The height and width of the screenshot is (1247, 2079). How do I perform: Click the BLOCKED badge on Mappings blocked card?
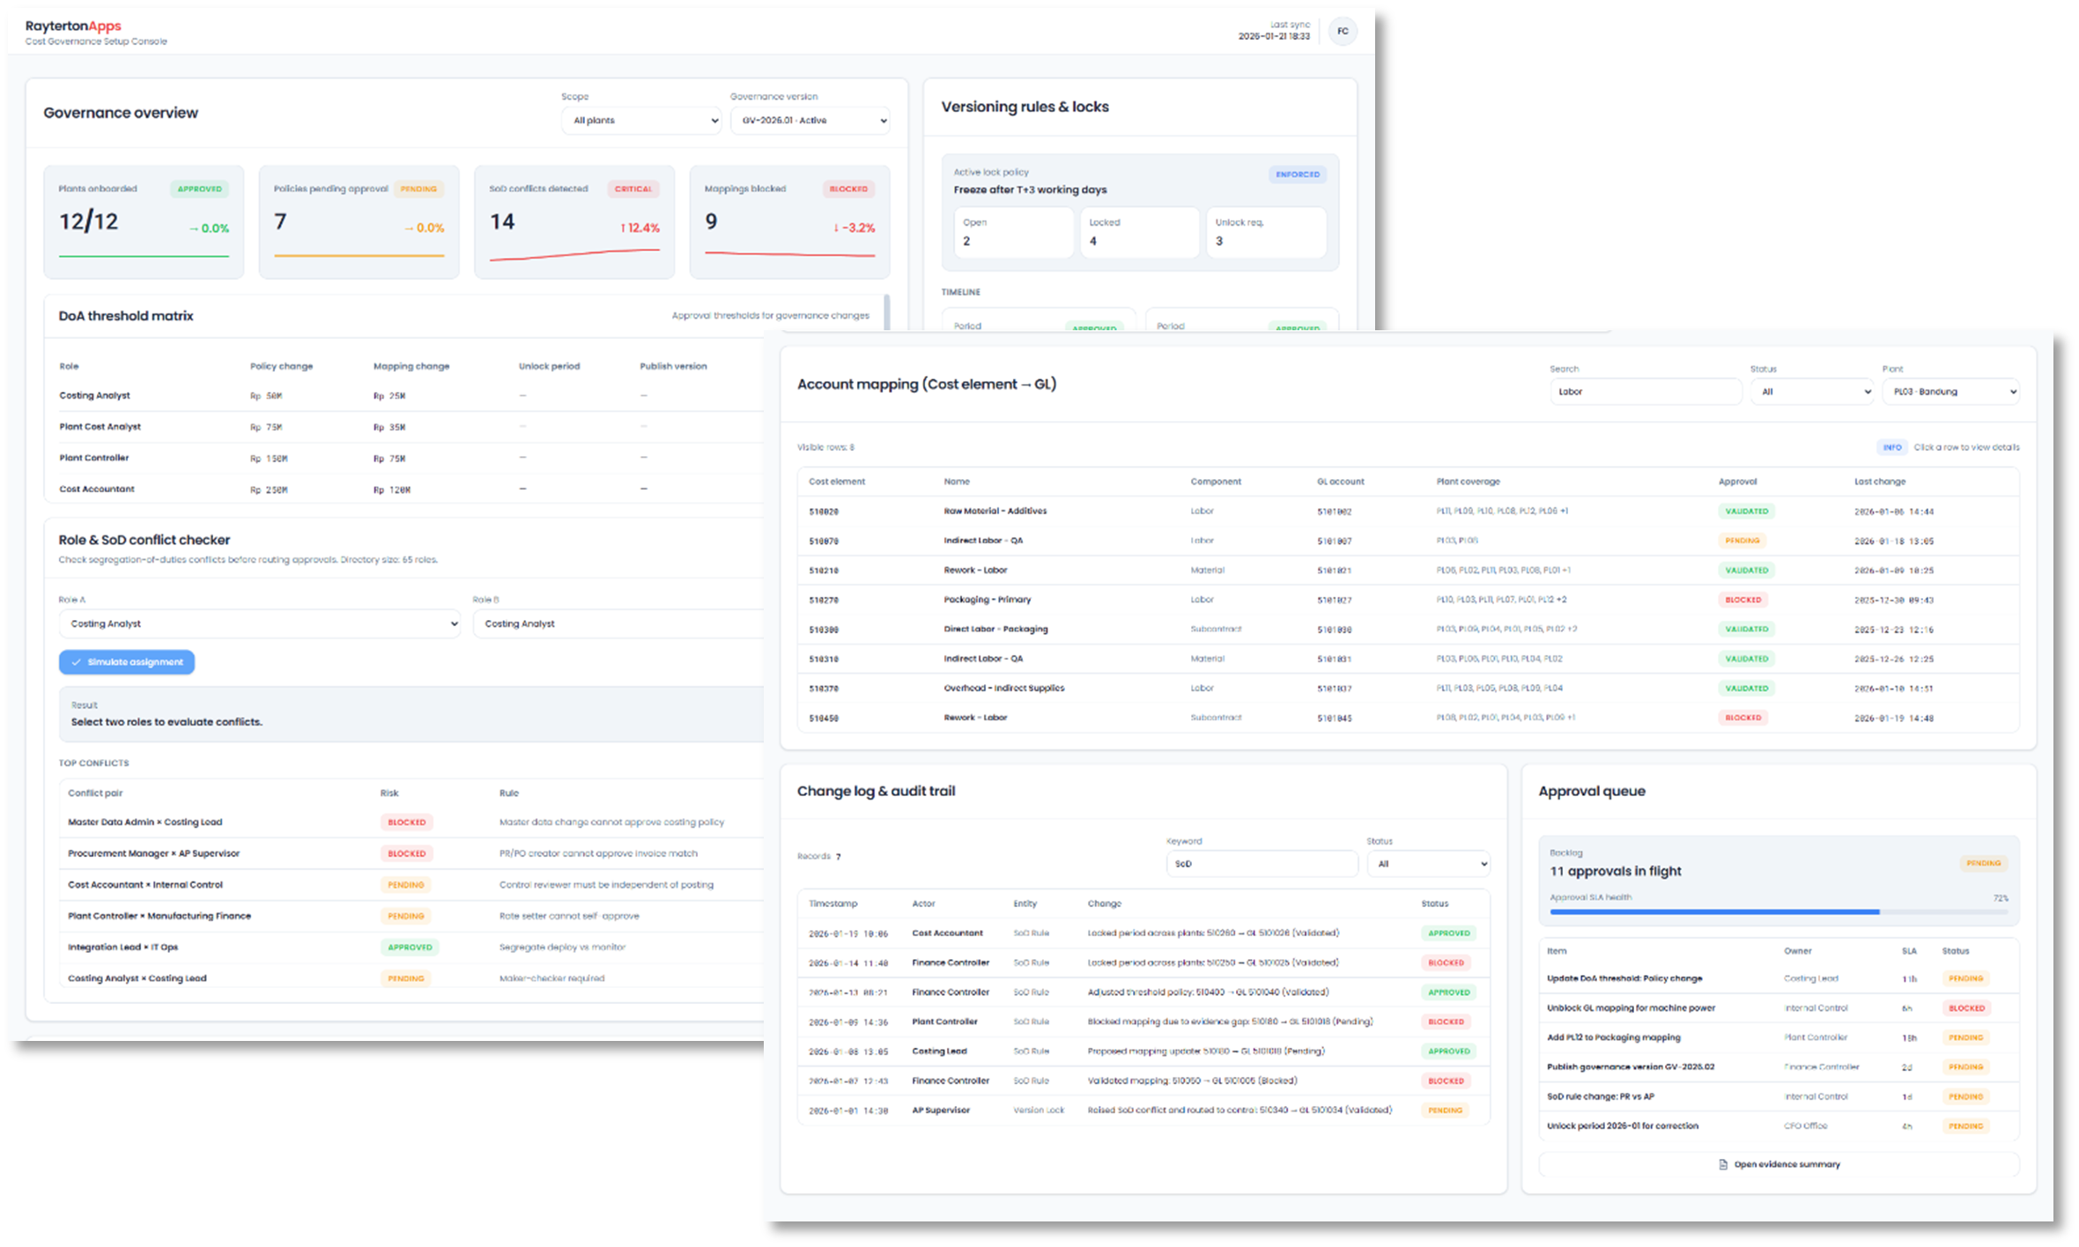click(x=848, y=188)
